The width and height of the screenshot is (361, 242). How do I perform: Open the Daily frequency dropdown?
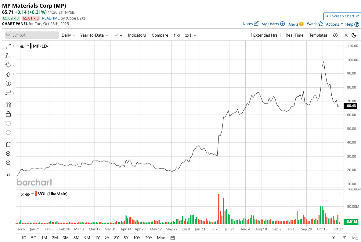(x=68, y=35)
